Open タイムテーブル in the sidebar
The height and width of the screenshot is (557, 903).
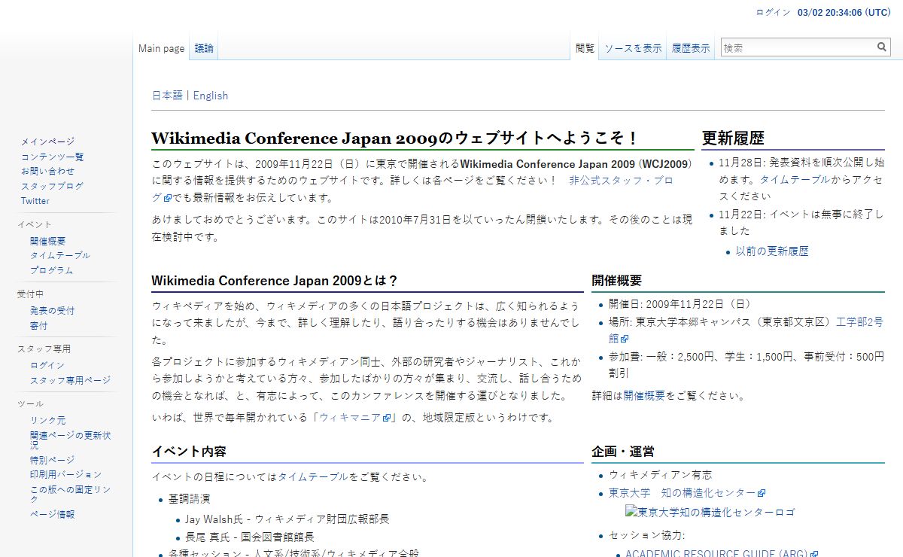pyautogui.click(x=60, y=255)
